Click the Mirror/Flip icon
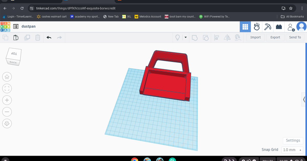Screen dimensions: 307x161 point(227,37)
